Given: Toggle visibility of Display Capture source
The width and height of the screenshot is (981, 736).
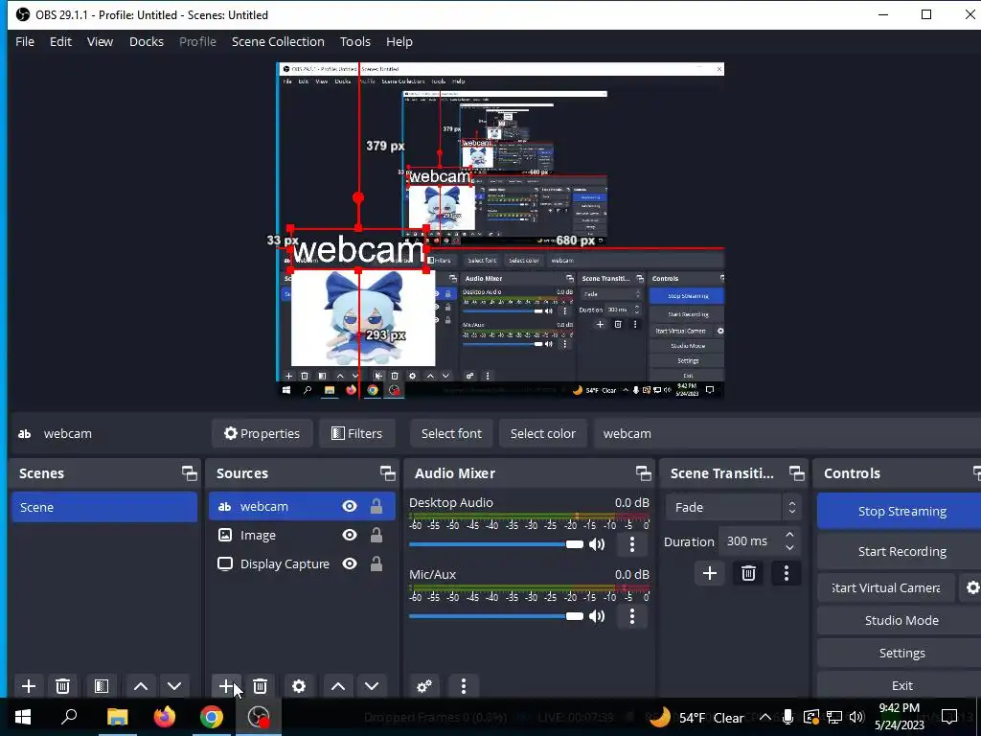Looking at the screenshot, I should point(350,563).
